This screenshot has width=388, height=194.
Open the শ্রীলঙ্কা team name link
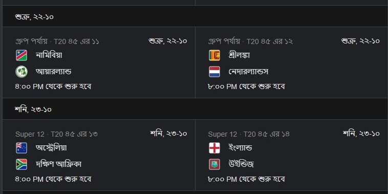(x=239, y=55)
